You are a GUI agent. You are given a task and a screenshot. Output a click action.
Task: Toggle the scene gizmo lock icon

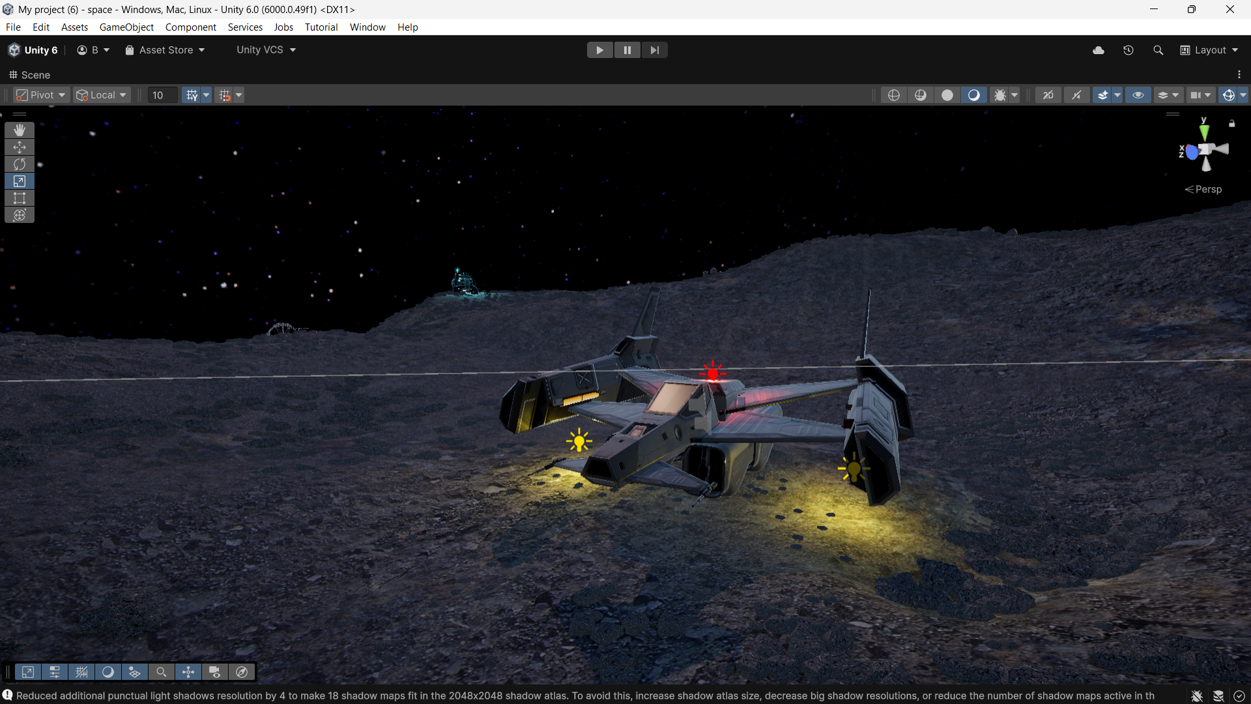1232,123
